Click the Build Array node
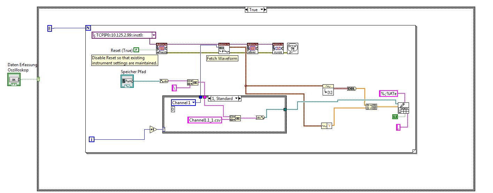The width and height of the screenshot is (493, 193). coord(371,107)
